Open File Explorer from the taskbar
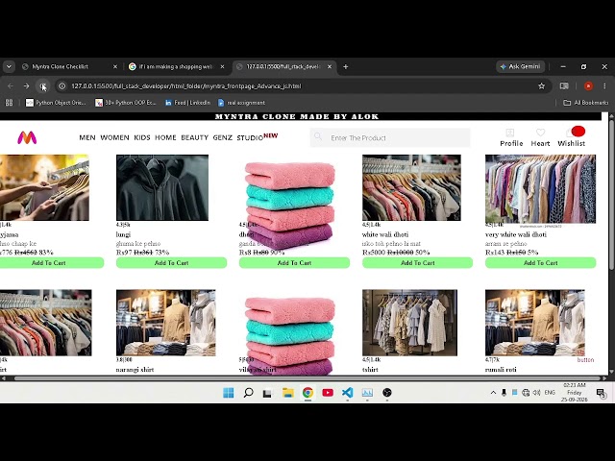Image resolution: width=615 pixels, height=461 pixels. (288, 393)
